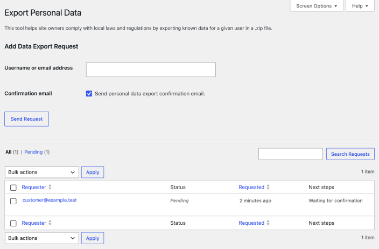This screenshot has height=249, width=379.
Task: Click the top Apply button
Action: pos(93,172)
